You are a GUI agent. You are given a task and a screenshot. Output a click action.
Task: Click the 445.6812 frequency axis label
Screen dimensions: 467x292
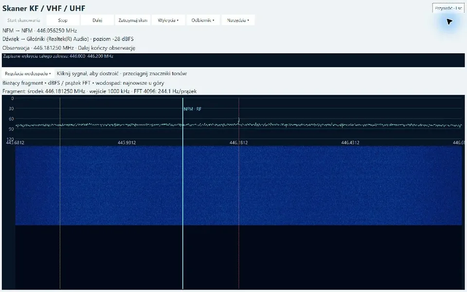pos(15,143)
